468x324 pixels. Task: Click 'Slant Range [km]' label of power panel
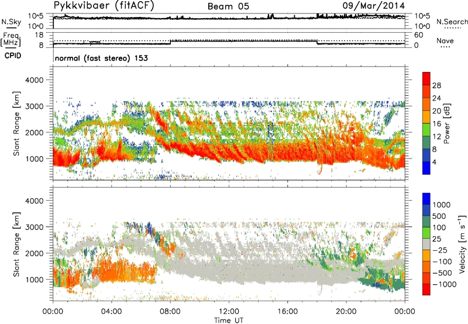(16, 123)
